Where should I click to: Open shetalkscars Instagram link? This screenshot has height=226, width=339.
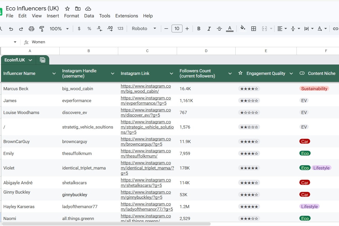pyautogui.click(x=146, y=183)
